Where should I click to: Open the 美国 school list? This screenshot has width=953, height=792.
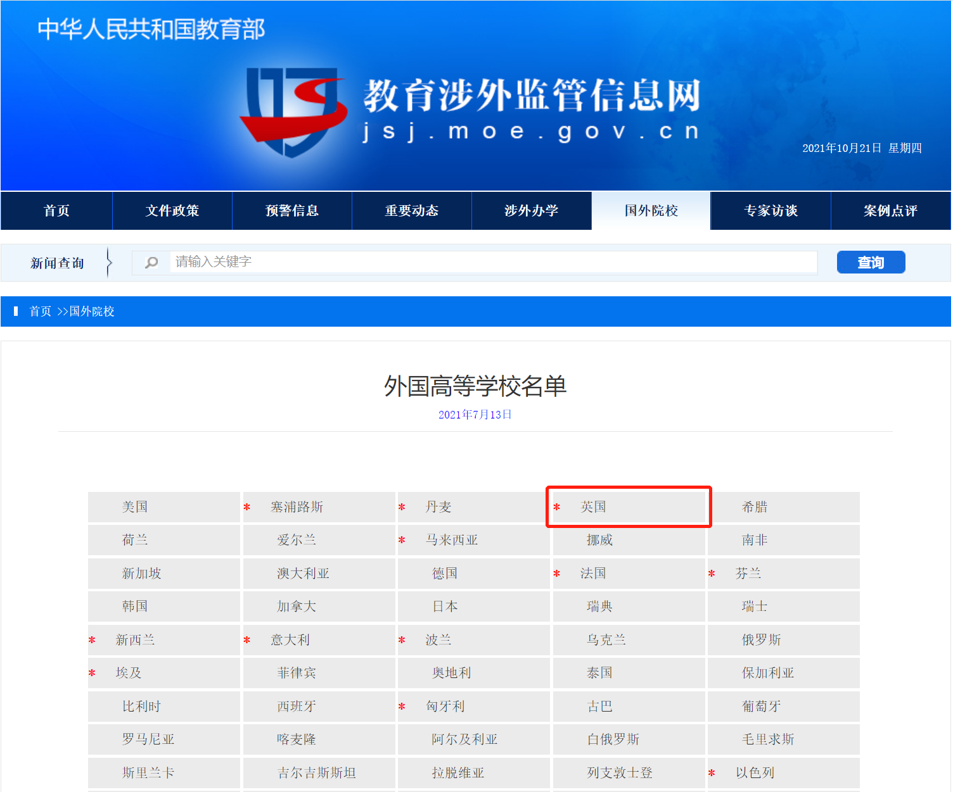(x=135, y=507)
